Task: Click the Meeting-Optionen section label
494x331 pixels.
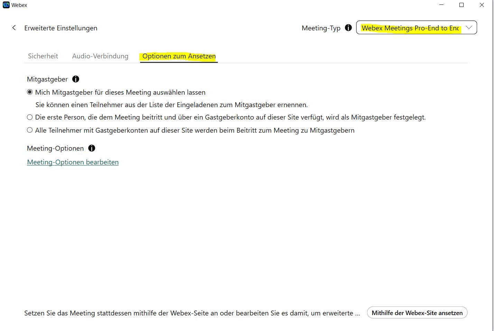Action: [x=55, y=148]
